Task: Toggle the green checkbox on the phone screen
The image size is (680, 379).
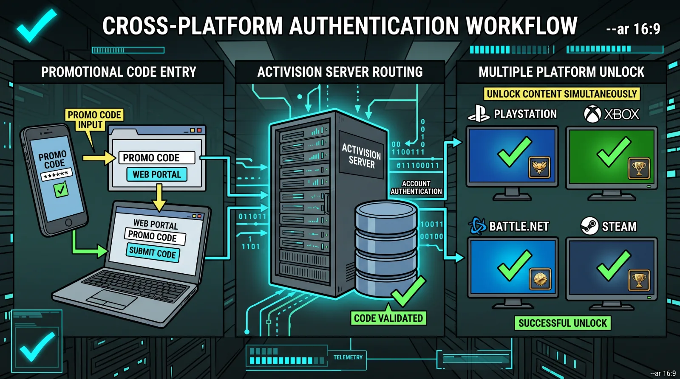Action: point(61,189)
